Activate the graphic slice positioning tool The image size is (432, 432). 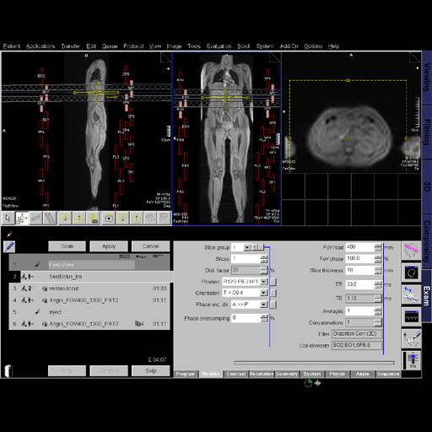[22, 219]
